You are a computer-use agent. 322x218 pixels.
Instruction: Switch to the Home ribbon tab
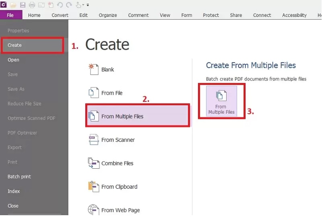(34, 15)
